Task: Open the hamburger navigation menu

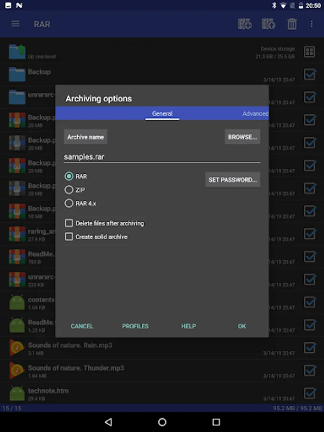Action: (15, 24)
